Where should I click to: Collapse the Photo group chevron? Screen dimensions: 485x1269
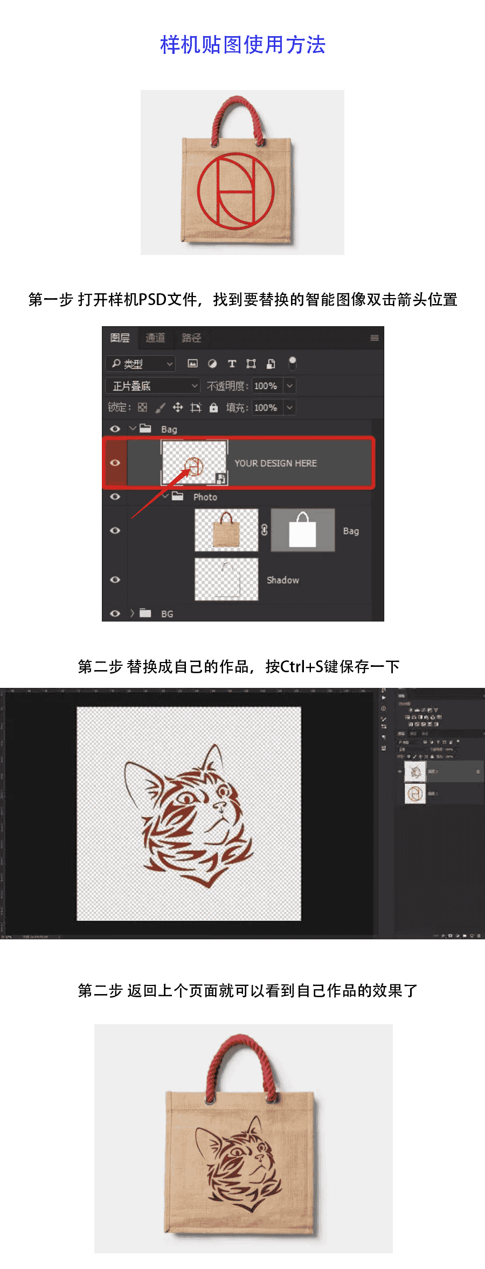[x=165, y=496]
